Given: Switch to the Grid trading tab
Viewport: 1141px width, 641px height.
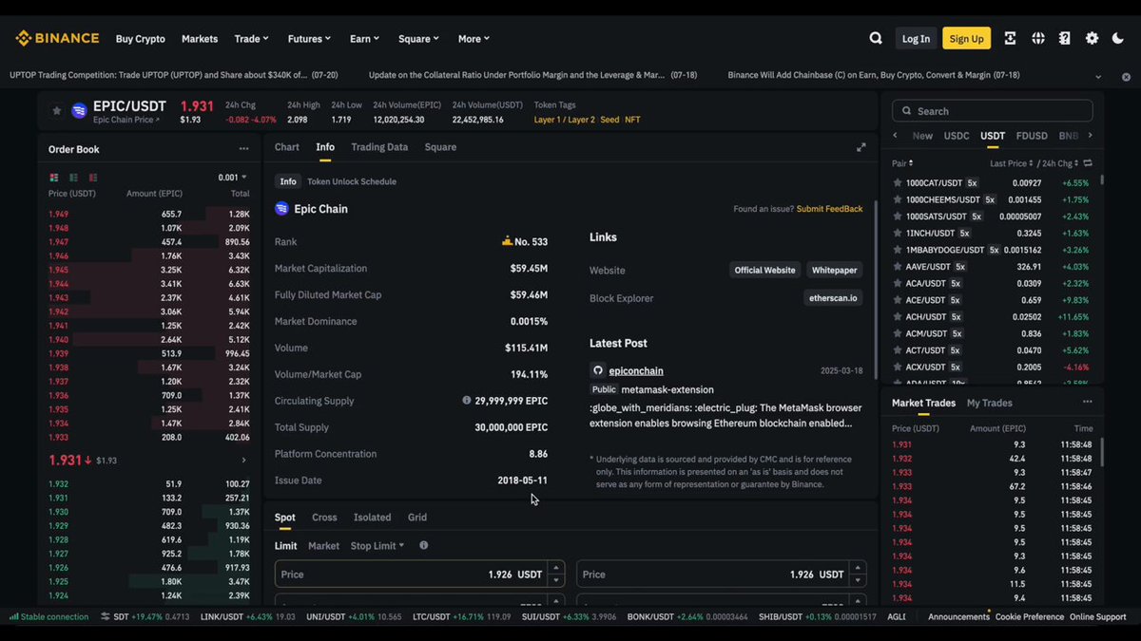Looking at the screenshot, I should 417,518.
